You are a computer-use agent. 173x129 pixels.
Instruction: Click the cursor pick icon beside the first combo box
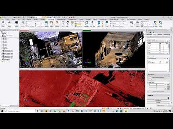tap(167, 41)
